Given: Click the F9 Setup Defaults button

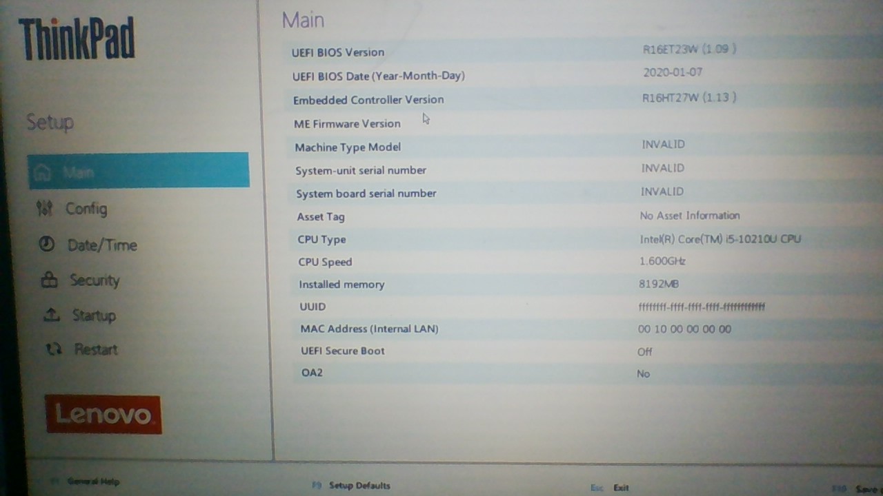Looking at the screenshot, I should click(x=351, y=486).
